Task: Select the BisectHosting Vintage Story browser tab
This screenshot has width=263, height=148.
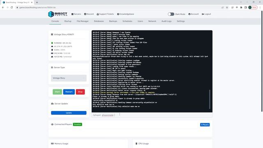Action: tap(17, 2)
